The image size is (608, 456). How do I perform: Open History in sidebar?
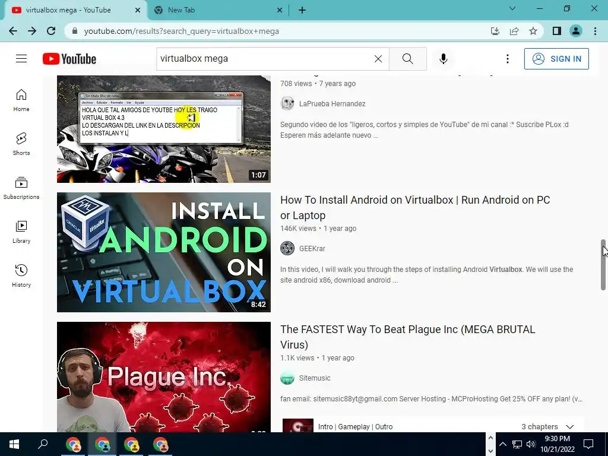coord(21,275)
